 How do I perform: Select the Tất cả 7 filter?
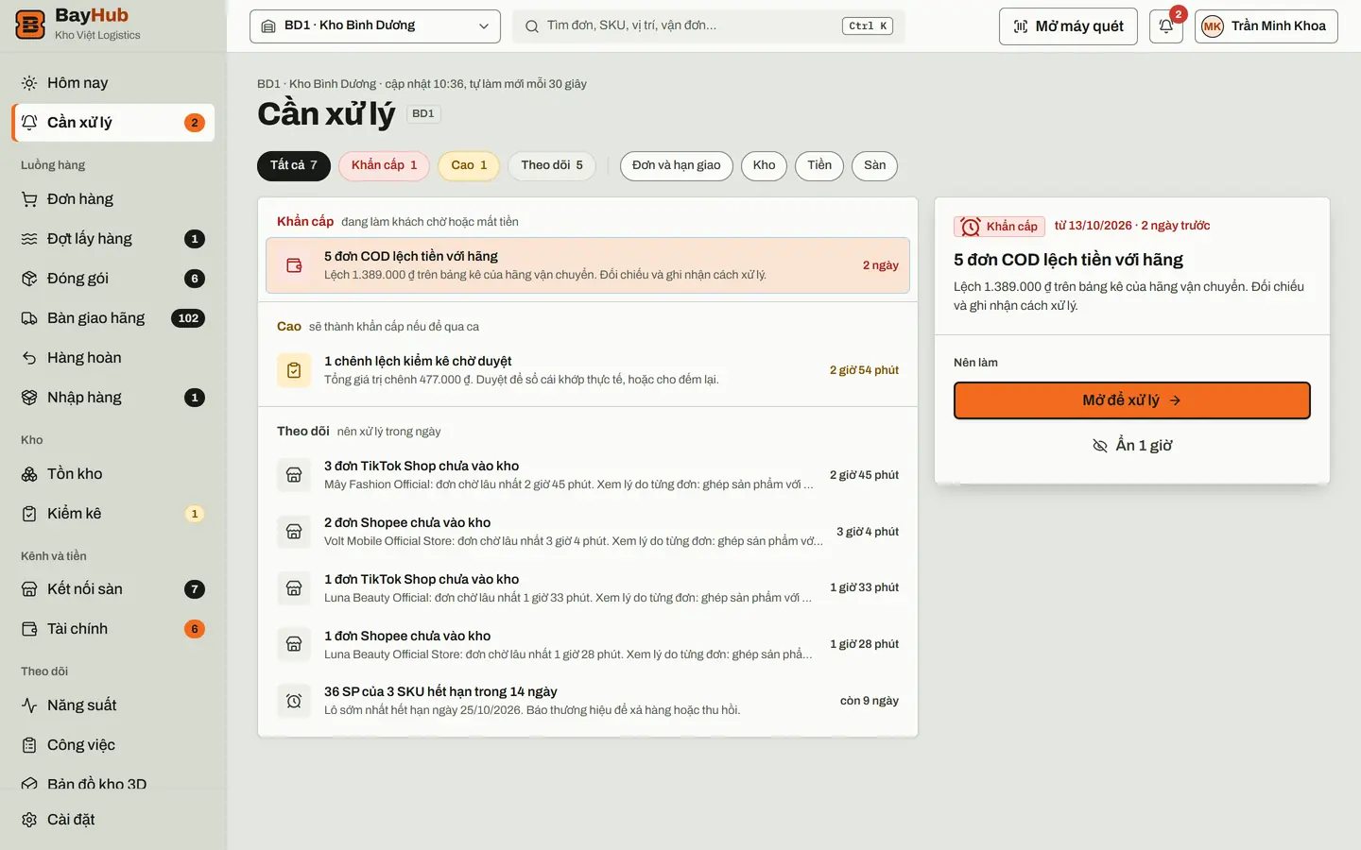pos(294,165)
